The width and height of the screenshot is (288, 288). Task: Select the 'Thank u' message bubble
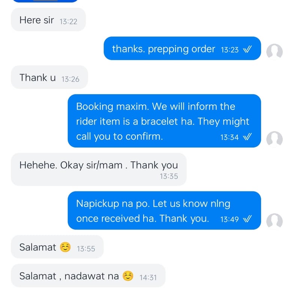point(49,77)
